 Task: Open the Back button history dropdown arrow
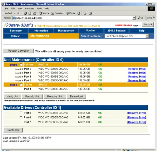coord(15,13)
